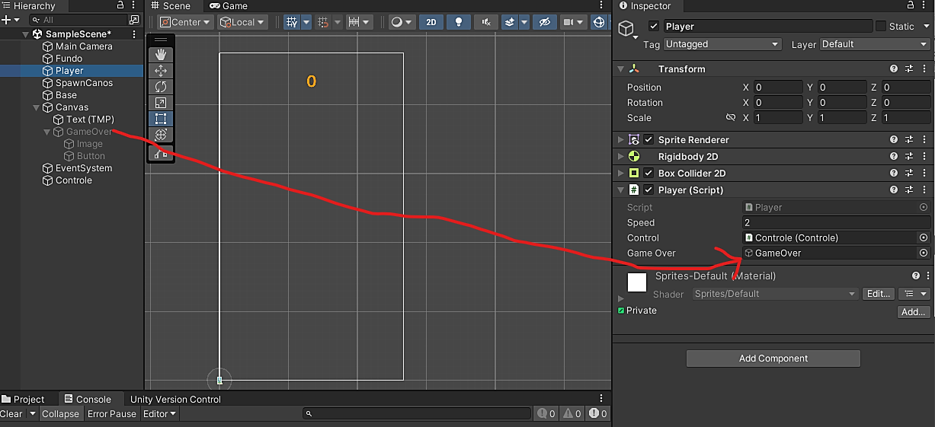Select the Rect tool in scene toolbar

(x=161, y=119)
